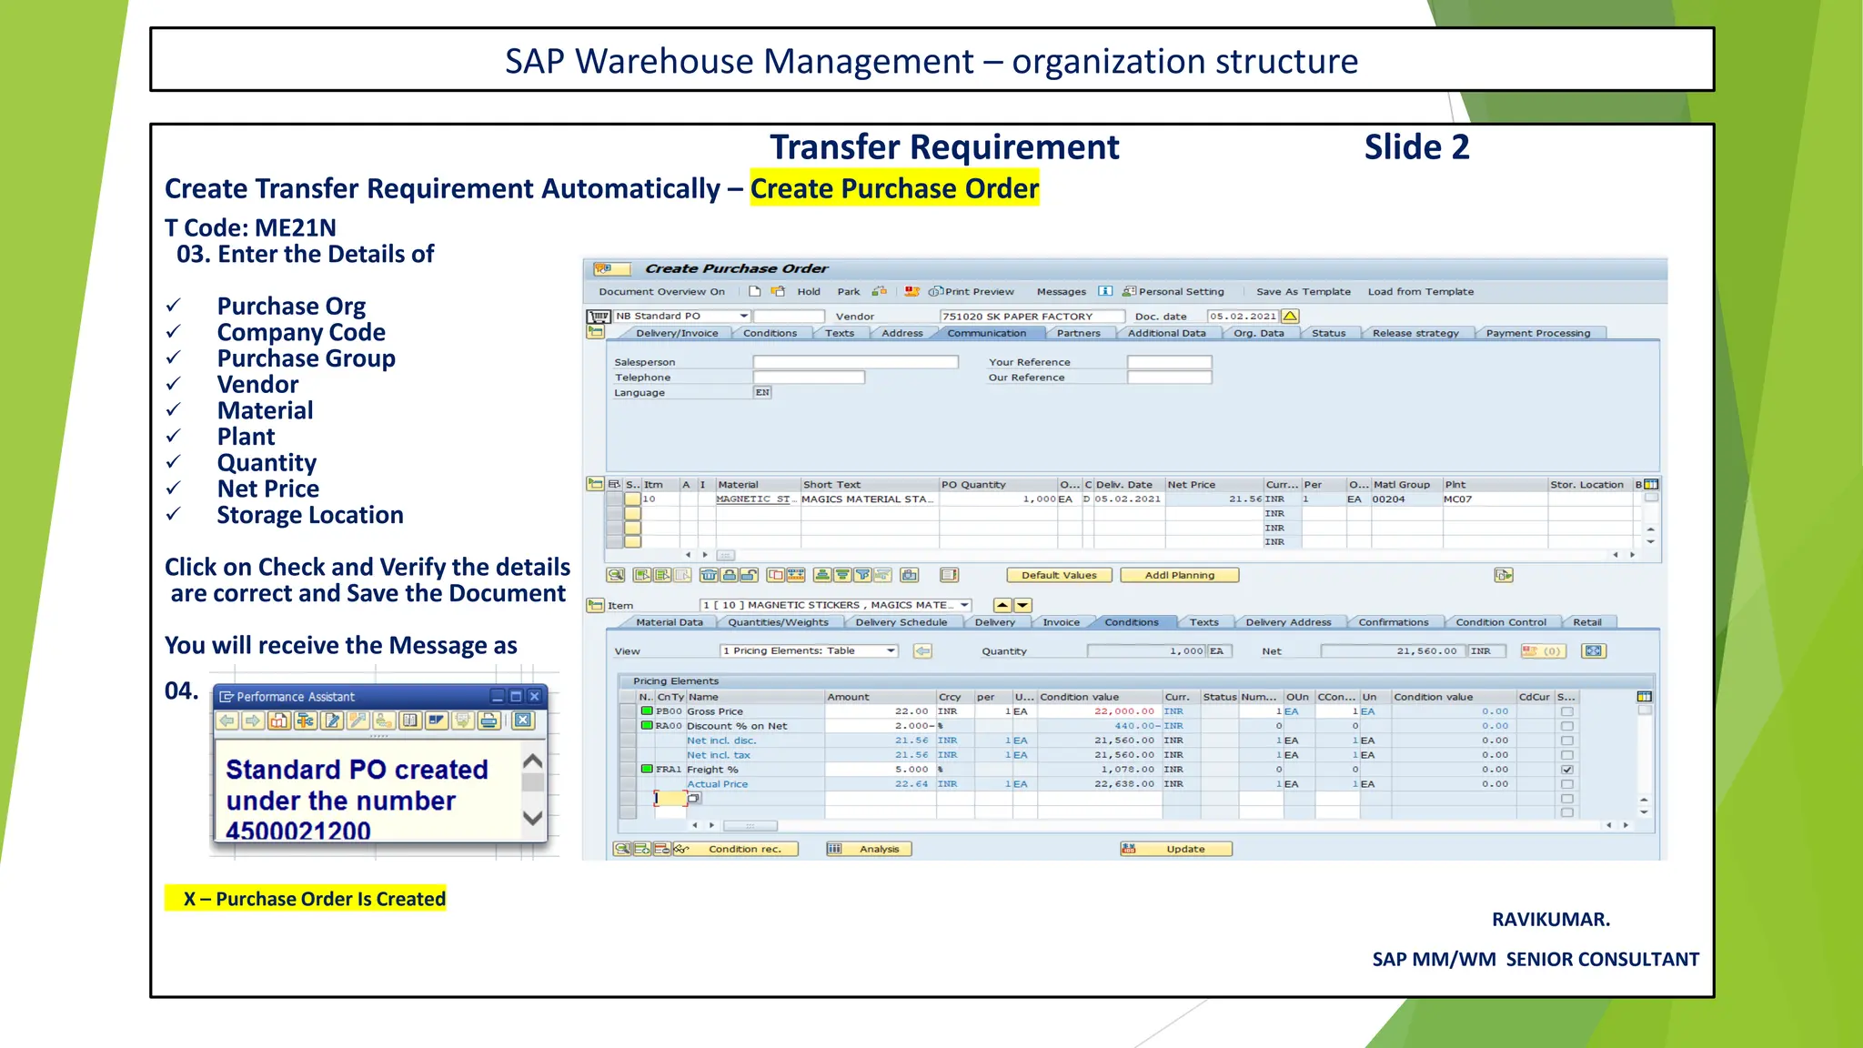Click the item details magnifier icon below item table
The width and height of the screenshot is (1863, 1048).
[615, 575]
